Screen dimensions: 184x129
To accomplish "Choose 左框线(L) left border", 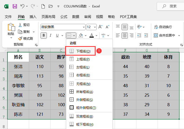I will pyautogui.click(x=89, y=67).
